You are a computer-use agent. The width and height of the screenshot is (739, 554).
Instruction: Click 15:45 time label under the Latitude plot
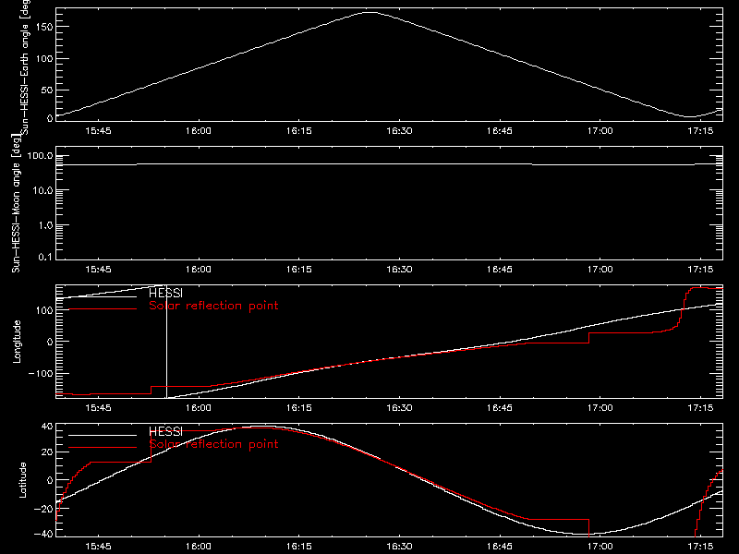point(98,547)
